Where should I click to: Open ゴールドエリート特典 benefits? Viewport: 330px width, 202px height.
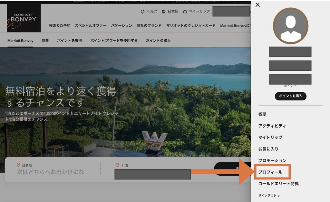pos(278,184)
